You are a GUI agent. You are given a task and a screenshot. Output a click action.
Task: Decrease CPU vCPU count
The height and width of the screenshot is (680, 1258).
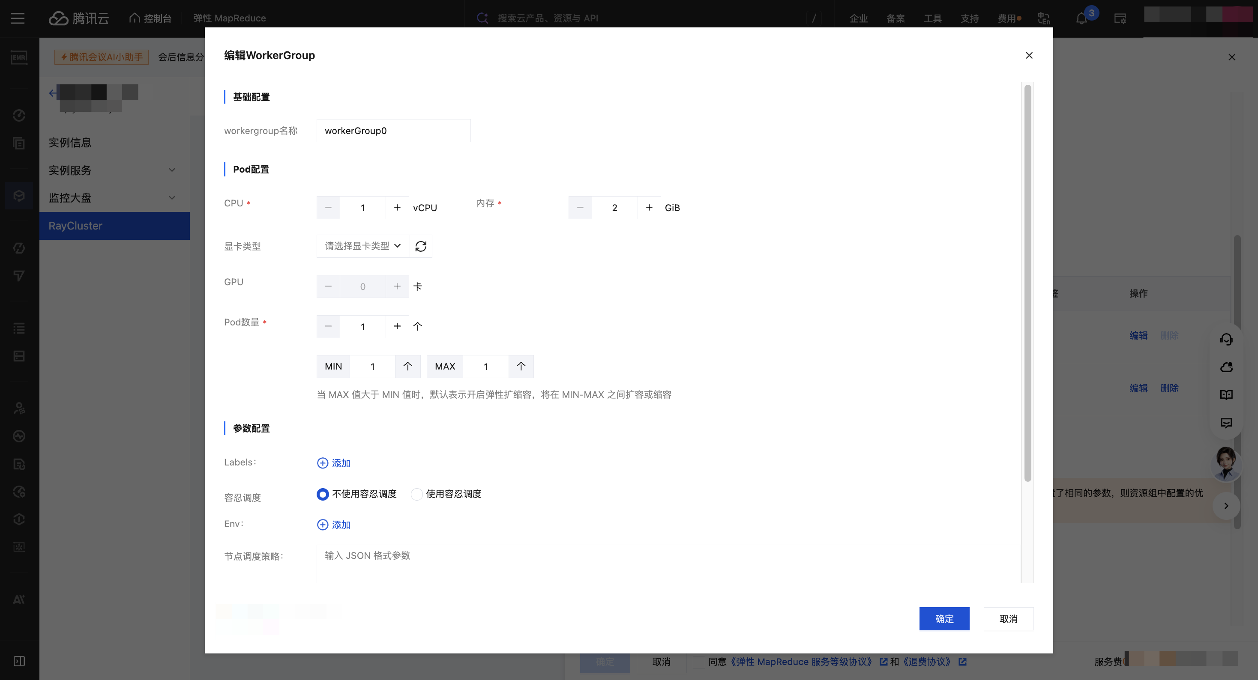[x=328, y=207]
